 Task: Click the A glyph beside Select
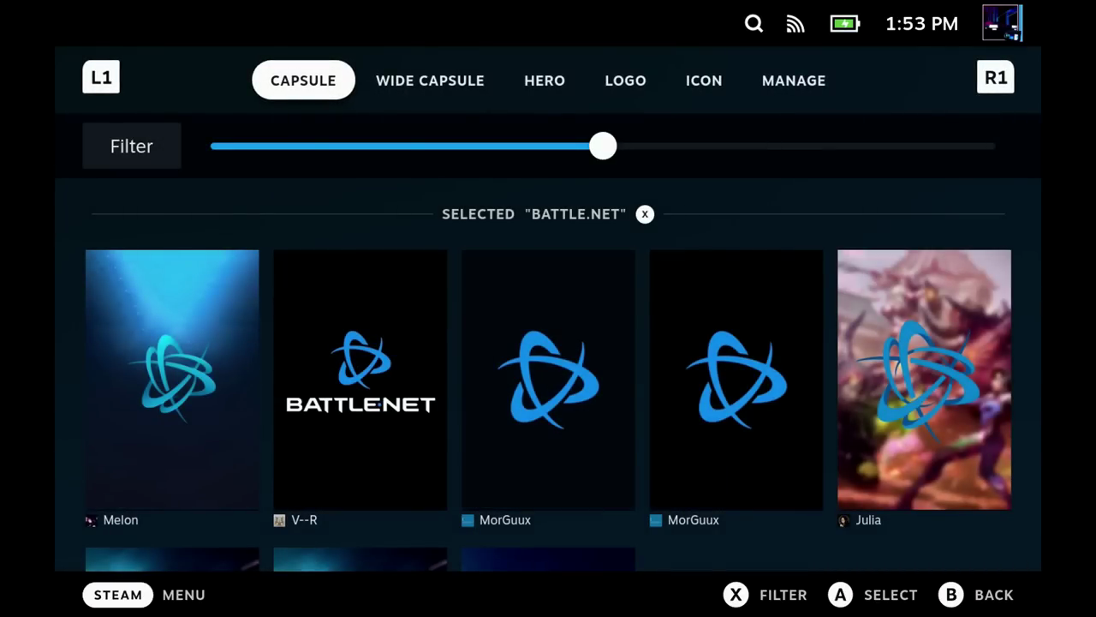click(x=840, y=595)
